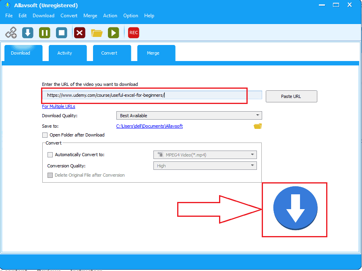Open the Help menu
The height and width of the screenshot is (271, 362).
149,16
